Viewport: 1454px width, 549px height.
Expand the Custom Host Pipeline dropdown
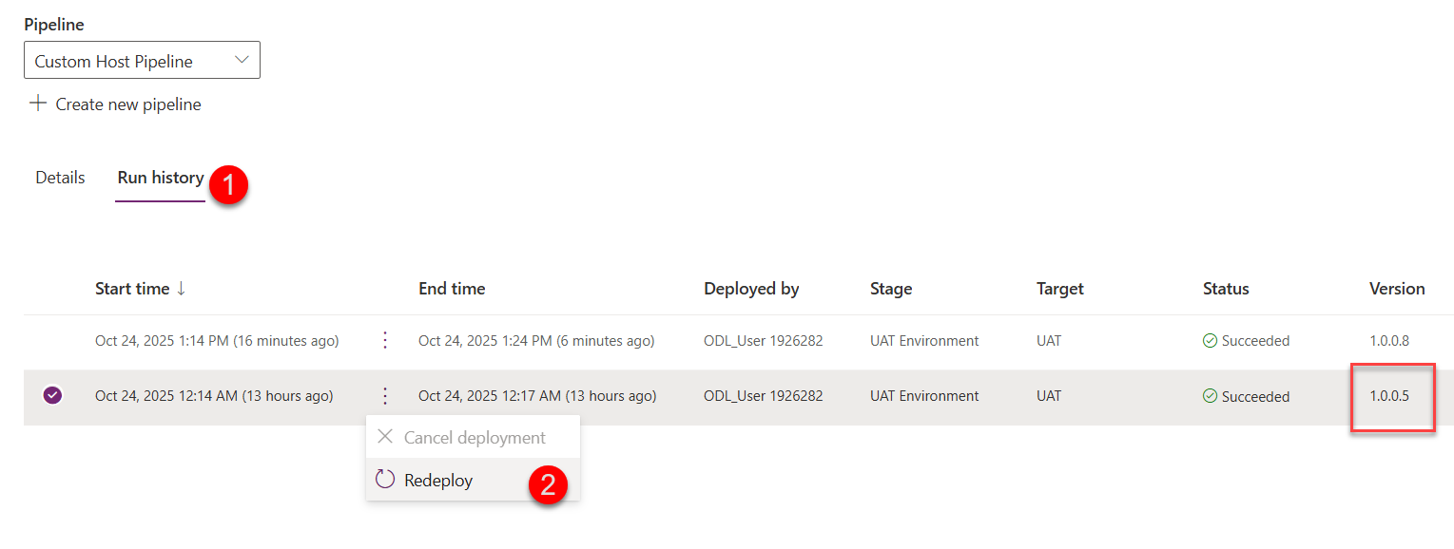[142, 61]
